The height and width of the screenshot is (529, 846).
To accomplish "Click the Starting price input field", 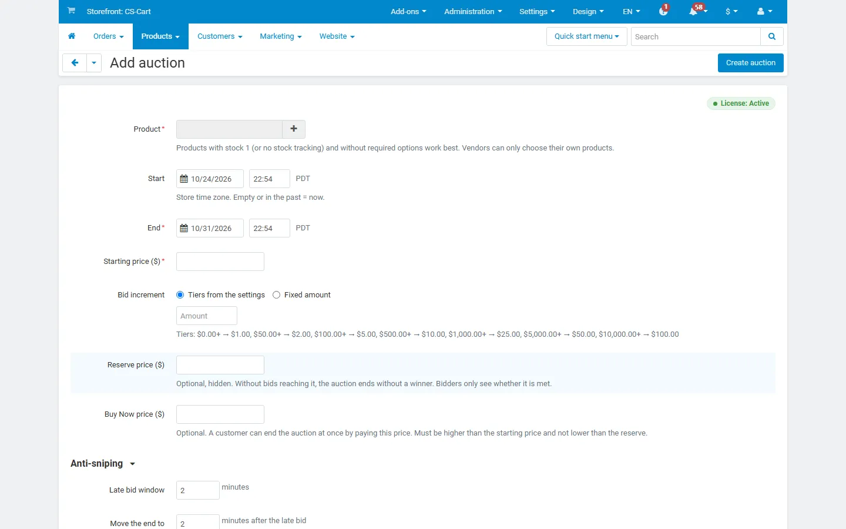I will coord(220,262).
